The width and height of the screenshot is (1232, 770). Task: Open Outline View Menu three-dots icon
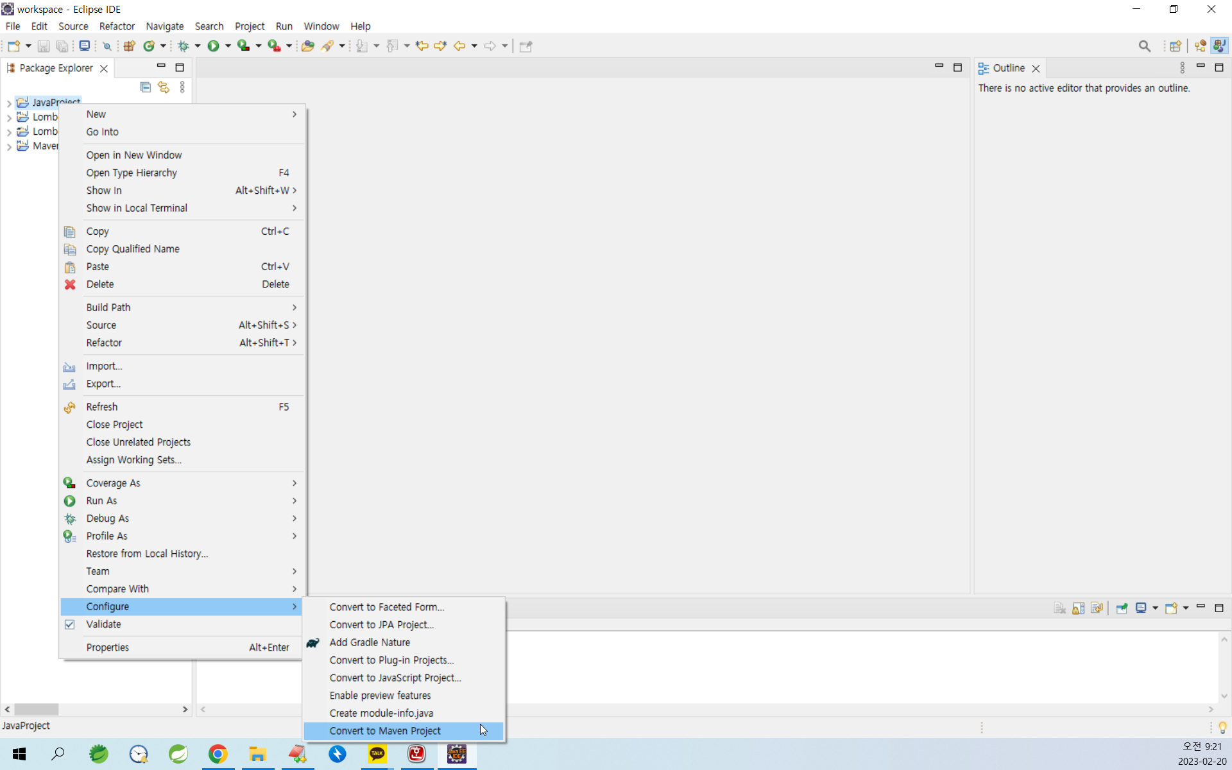coord(1182,67)
